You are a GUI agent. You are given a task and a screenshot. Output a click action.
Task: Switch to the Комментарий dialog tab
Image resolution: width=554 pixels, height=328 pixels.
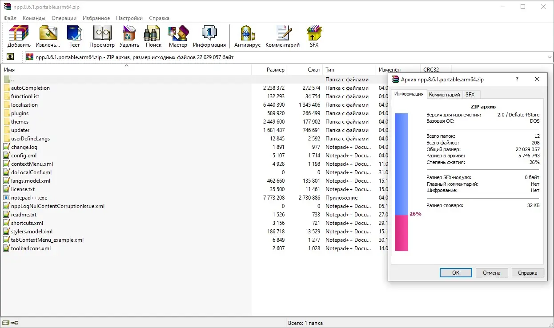pyautogui.click(x=444, y=95)
